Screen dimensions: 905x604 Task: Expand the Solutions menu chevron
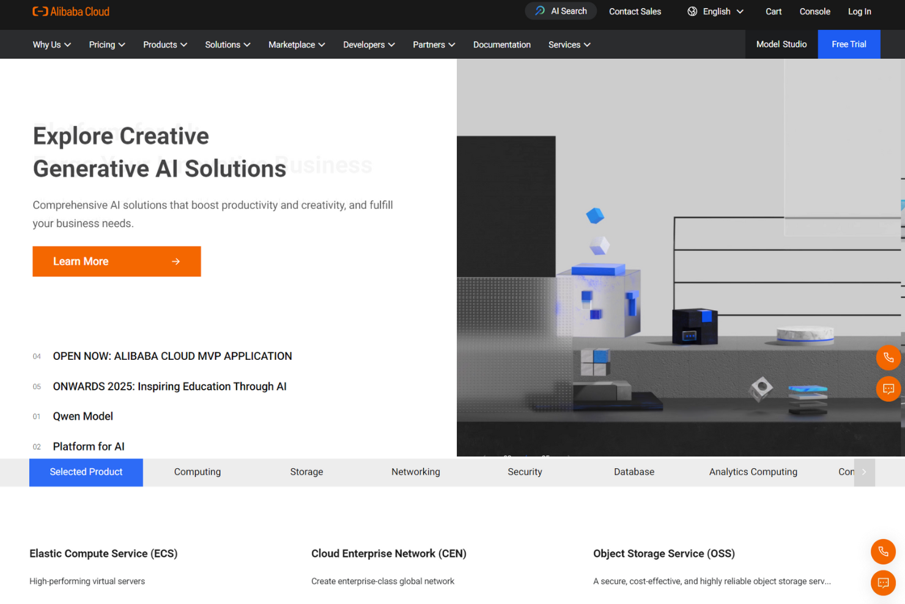tap(247, 45)
